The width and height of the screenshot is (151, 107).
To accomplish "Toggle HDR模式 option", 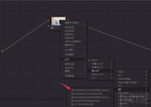I will click(74, 50).
